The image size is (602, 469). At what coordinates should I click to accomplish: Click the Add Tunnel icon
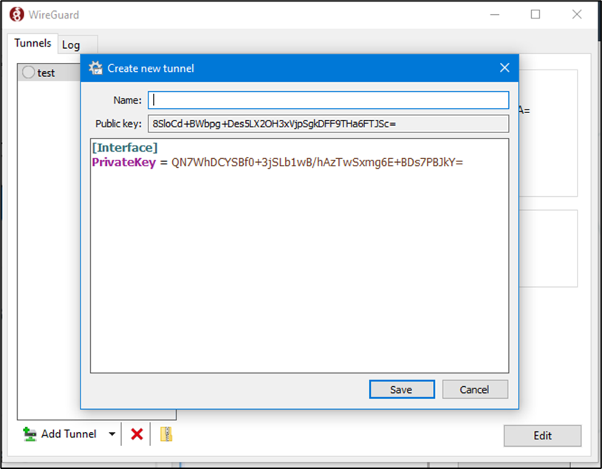pyautogui.click(x=30, y=434)
